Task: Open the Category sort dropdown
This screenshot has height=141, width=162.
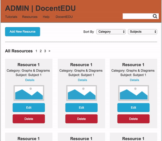Action: click(111, 32)
